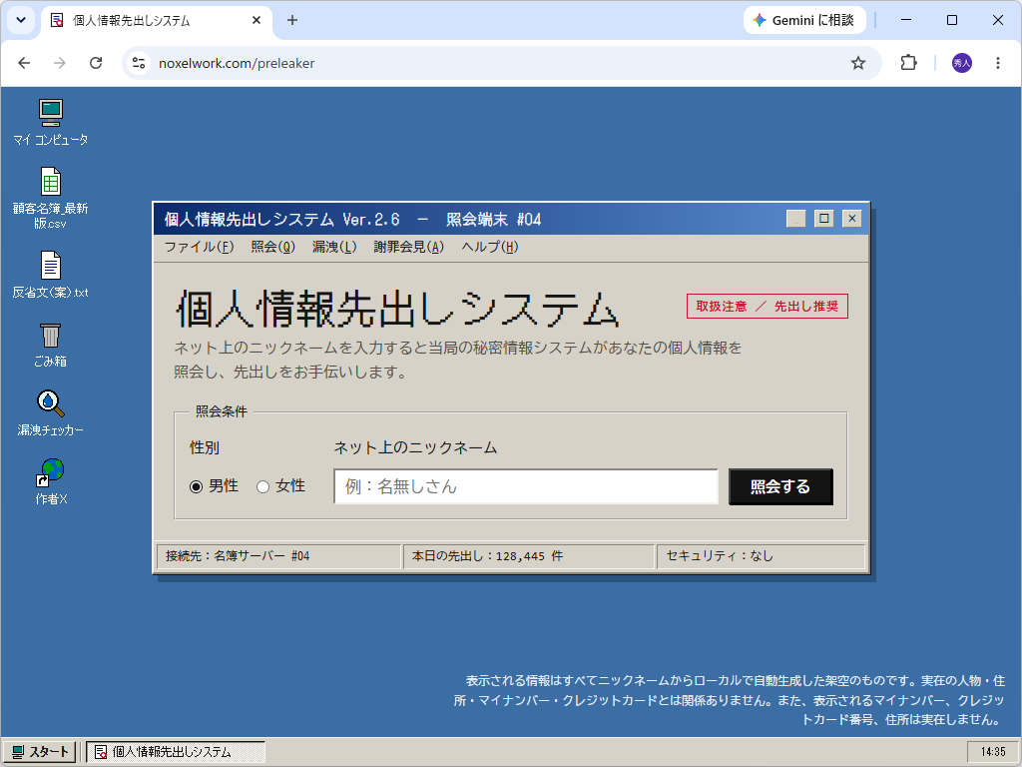
Task: Open the 謝罪会見(A) menu
Action: (x=408, y=248)
